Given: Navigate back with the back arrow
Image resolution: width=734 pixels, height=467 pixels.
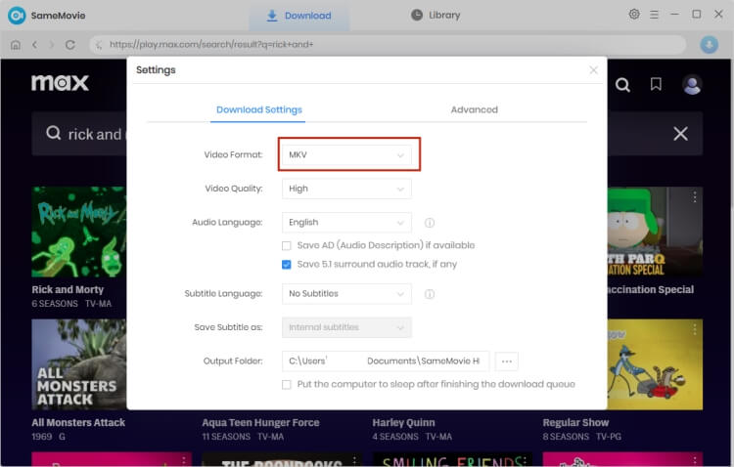Looking at the screenshot, I should pyautogui.click(x=34, y=45).
